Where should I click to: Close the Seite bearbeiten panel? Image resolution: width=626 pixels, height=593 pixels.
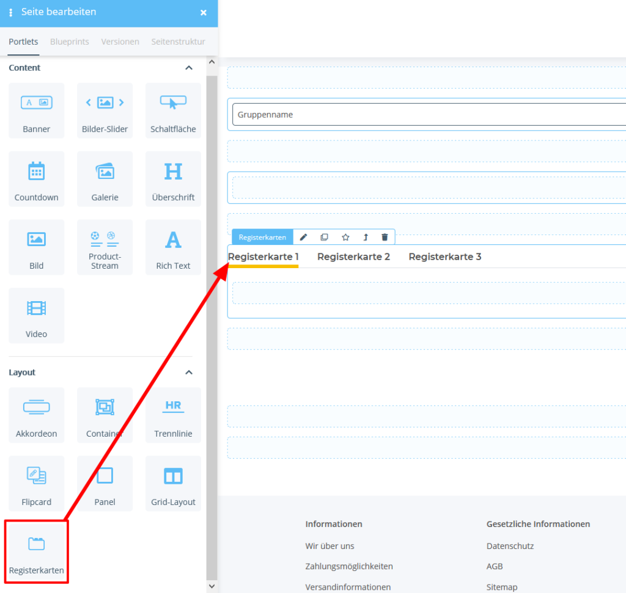click(x=204, y=12)
